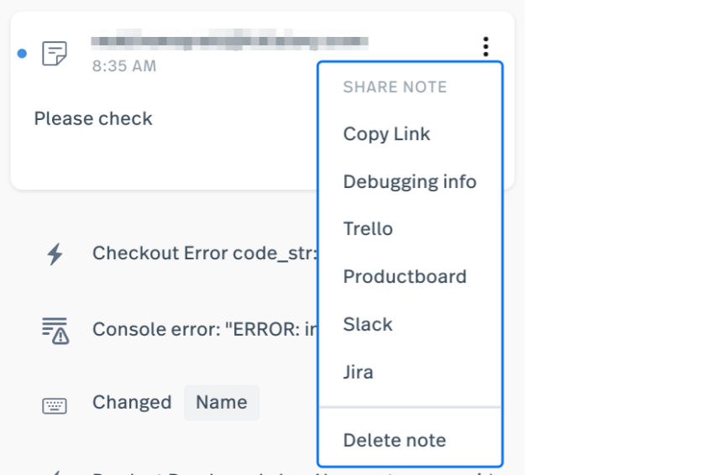Viewport: 728px width, 475px height.
Task: Click the sticky note icon
Action: pyautogui.click(x=55, y=54)
